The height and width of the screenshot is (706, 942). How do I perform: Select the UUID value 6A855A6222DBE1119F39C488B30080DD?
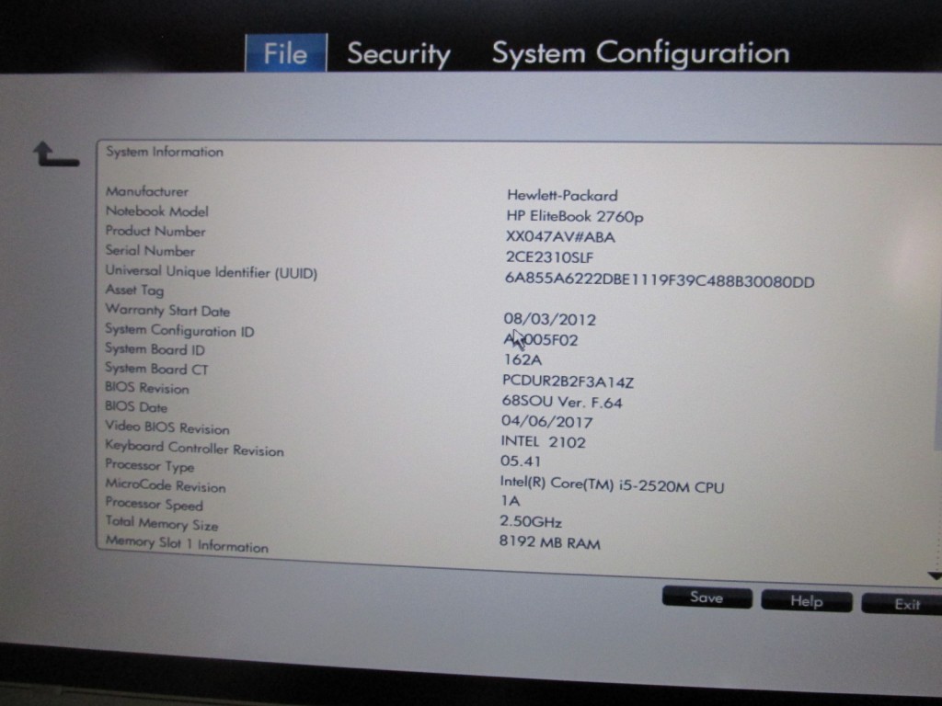pos(660,281)
